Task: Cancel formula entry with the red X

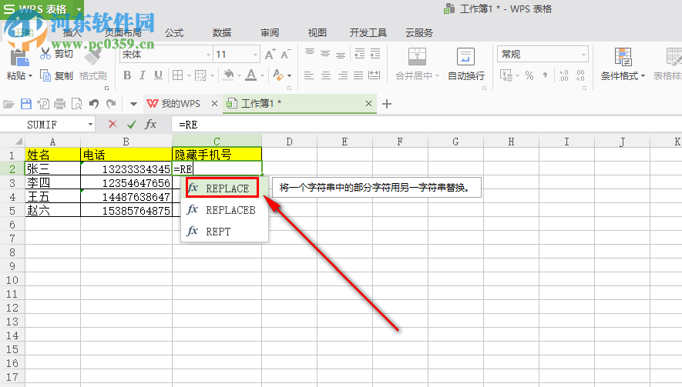Action: coord(113,124)
